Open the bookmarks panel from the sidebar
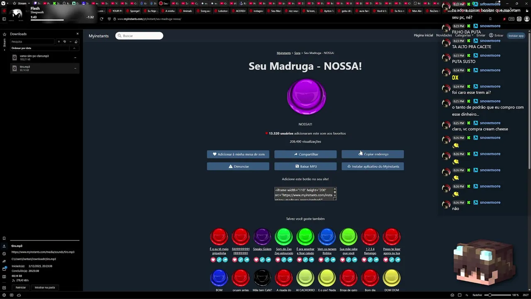Viewport: 531px width, 299px height. 4,238
